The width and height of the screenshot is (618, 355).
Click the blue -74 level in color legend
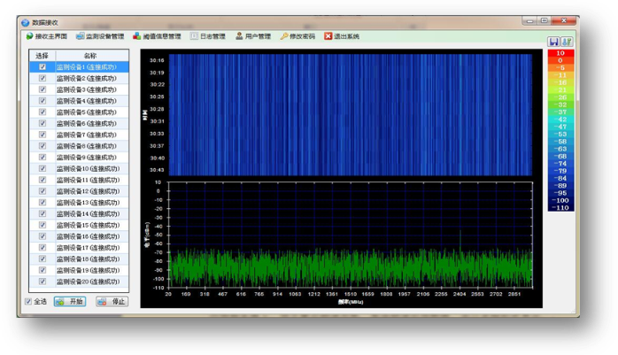[x=560, y=164]
